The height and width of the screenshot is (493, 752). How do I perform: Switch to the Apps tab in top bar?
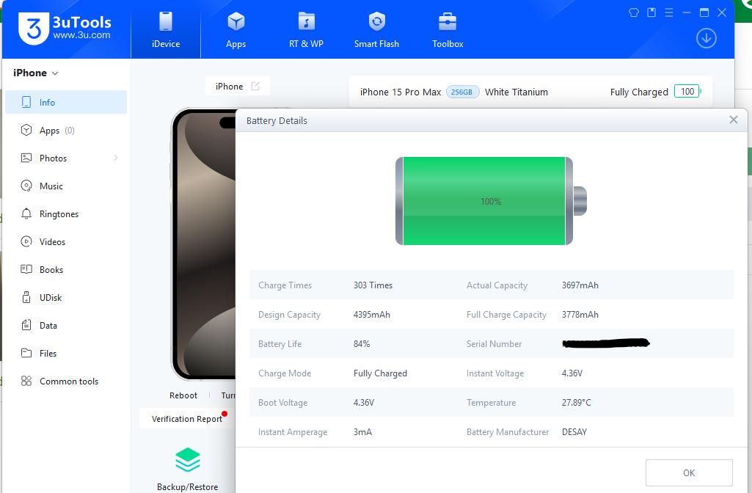point(236,30)
